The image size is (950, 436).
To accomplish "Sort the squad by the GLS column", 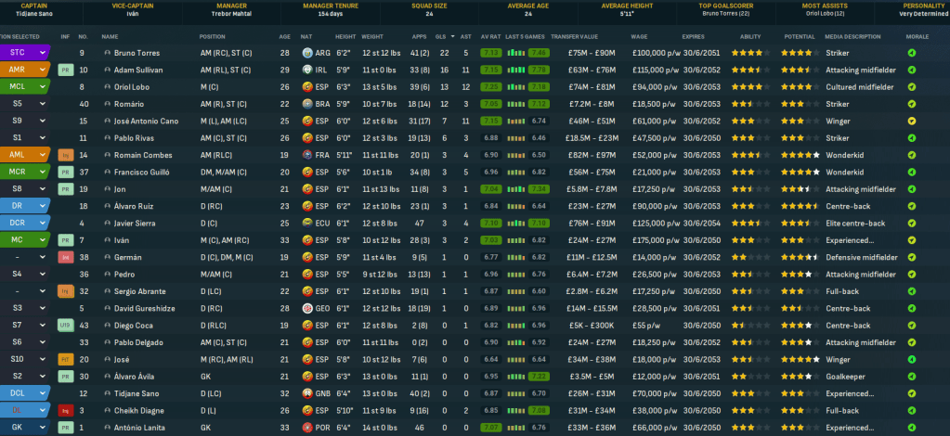I will [x=444, y=37].
